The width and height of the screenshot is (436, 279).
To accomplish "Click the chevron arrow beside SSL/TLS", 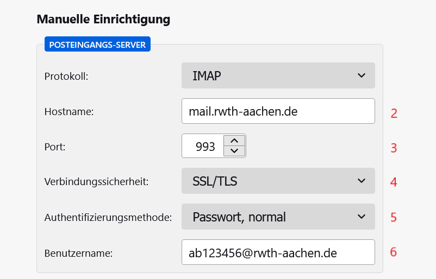I will (362, 181).
